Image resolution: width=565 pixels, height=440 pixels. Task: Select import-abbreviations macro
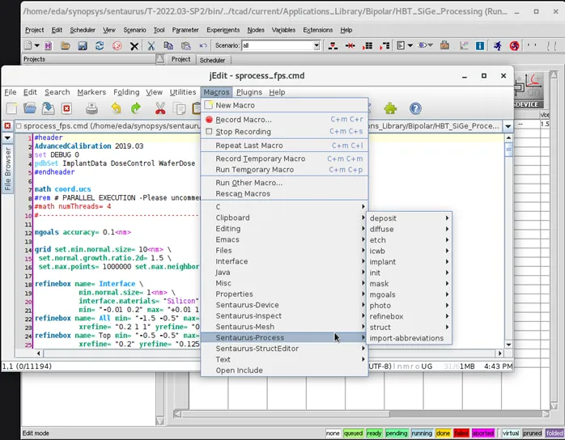pos(409,338)
